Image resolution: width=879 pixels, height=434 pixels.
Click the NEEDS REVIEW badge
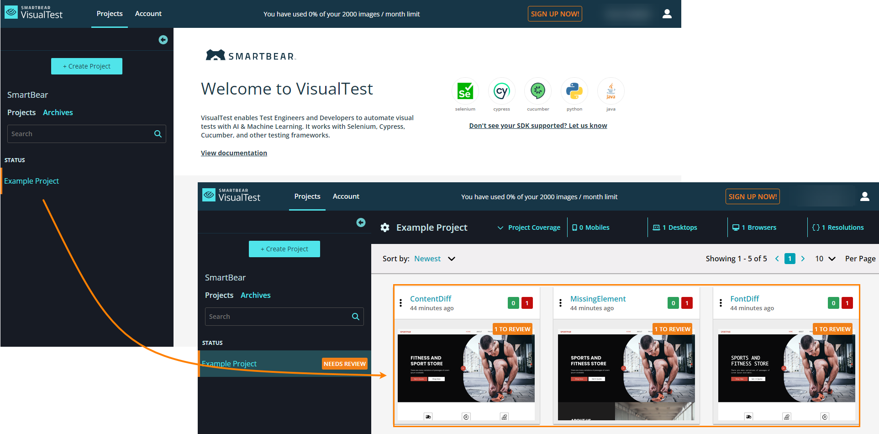pos(345,364)
